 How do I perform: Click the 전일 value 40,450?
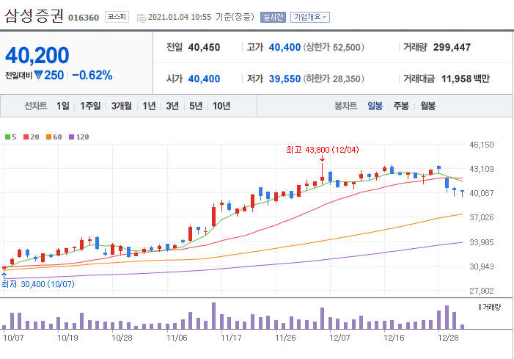(204, 47)
